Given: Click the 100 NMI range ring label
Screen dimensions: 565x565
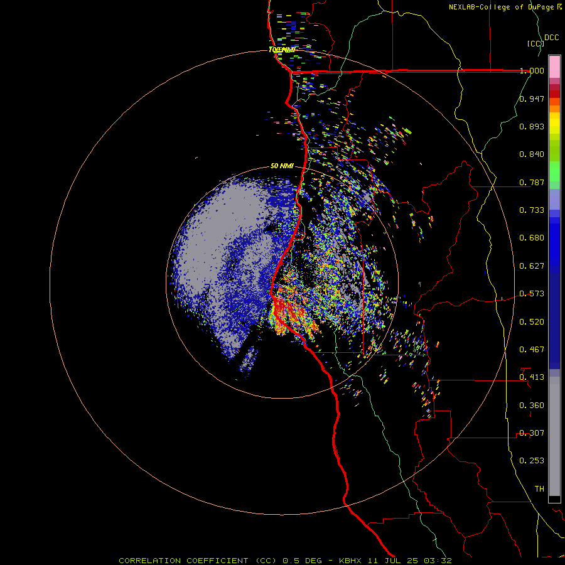Looking at the screenshot, I should pos(282,50).
